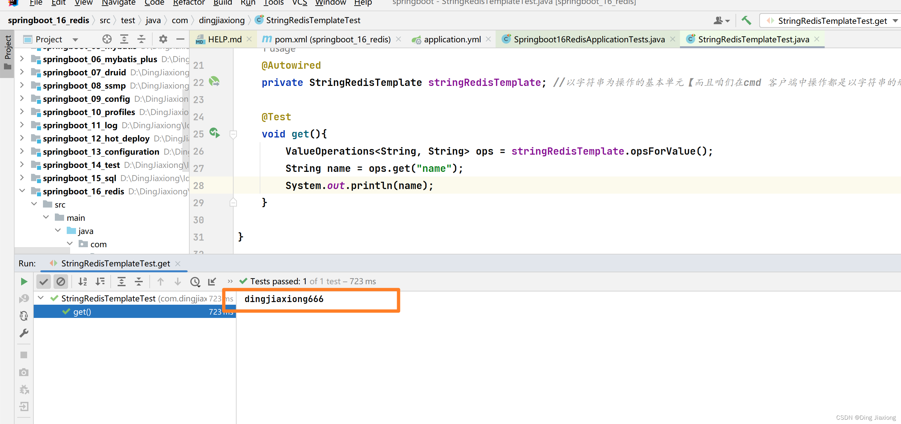Screen dimensions: 901x424
Task: Expand all test results icon
Action: (121, 281)
